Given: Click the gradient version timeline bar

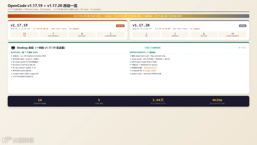Looking at the screenshot, I should pyautogui.click(x=128, y=16).
